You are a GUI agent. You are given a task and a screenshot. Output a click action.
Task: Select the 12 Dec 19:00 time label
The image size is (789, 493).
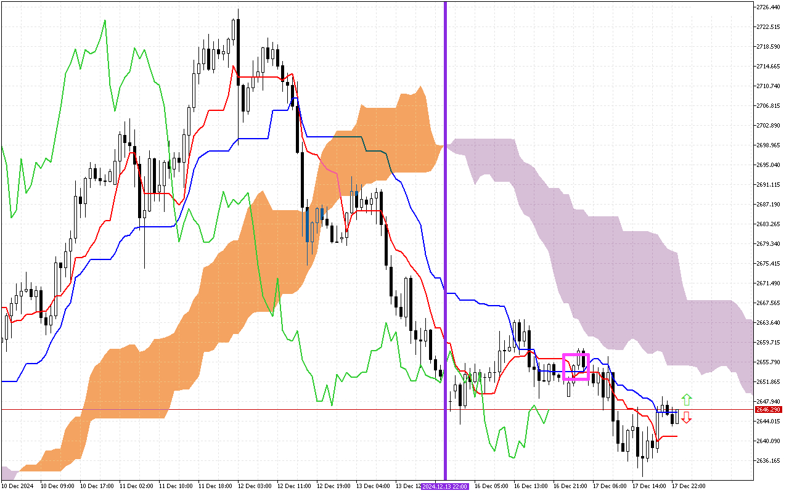(x=333, y=486)
